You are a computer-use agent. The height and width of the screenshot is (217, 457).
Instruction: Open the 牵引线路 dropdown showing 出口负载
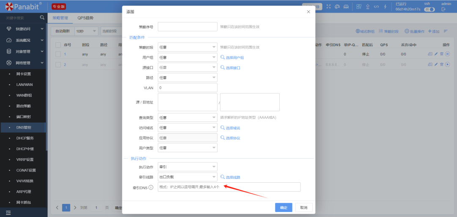coord(187,177)
